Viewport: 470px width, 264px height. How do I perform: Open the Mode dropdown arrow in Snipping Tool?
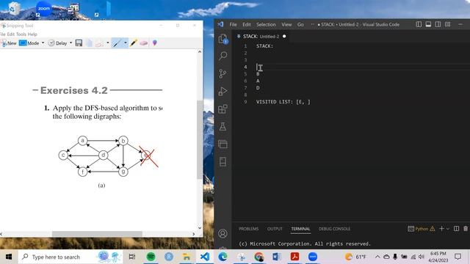[43, 43]
